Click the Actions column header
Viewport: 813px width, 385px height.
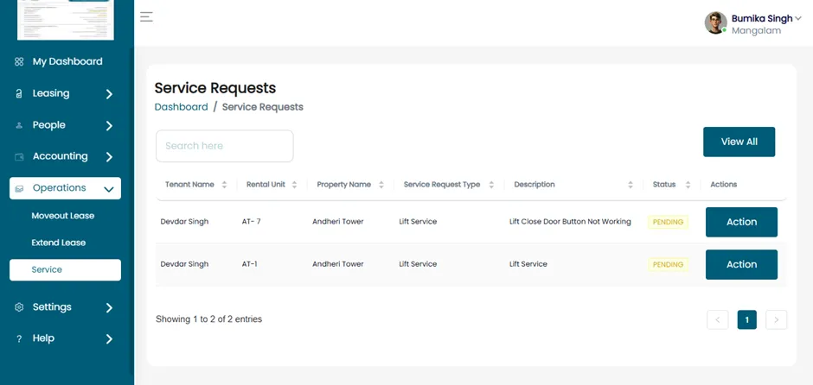pyautogui.click(x=723, y=185)
